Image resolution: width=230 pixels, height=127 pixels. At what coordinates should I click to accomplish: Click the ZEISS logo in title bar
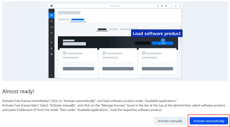[51, 6]
